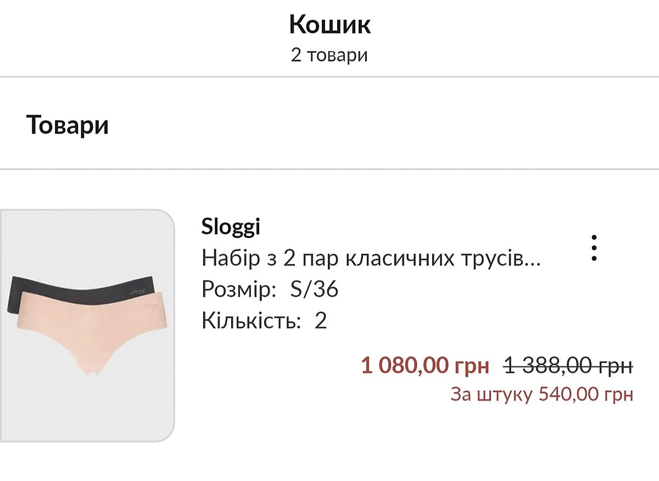Click the "Товари" section heading
Viewport: 659px width, 481px height.
[68, 125]
